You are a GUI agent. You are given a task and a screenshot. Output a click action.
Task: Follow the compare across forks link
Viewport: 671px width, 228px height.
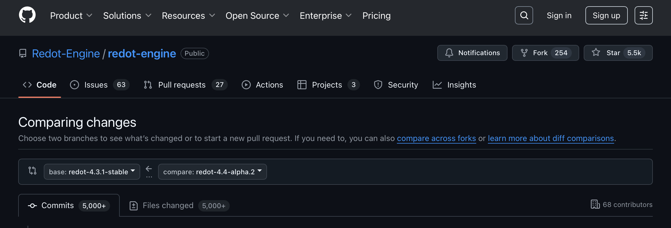tap(436, 138)
